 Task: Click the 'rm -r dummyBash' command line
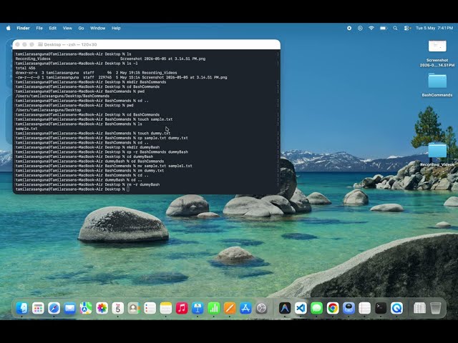87,184
